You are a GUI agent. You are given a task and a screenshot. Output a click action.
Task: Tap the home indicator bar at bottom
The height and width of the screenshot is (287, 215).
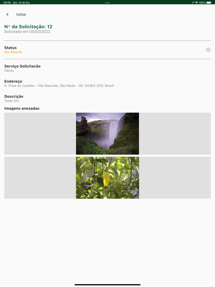107,285
